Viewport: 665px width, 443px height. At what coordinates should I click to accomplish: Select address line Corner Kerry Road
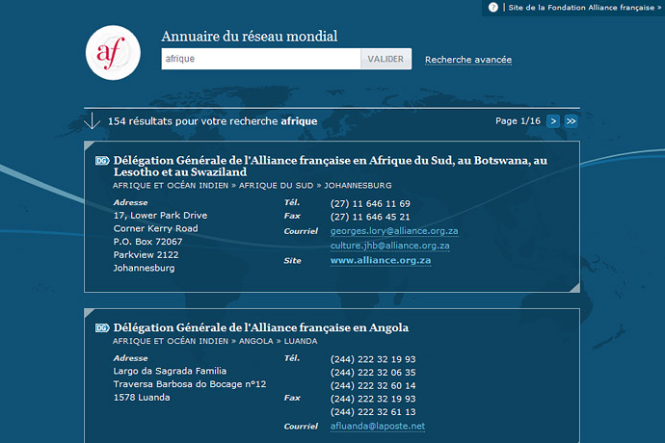click(x=155, y=228)
